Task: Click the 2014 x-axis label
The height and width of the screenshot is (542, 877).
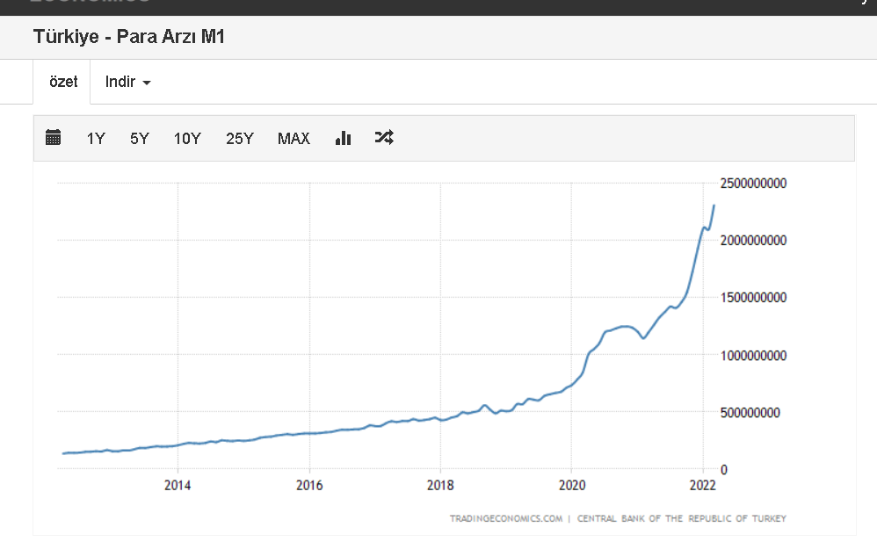Action: (178, 485)
